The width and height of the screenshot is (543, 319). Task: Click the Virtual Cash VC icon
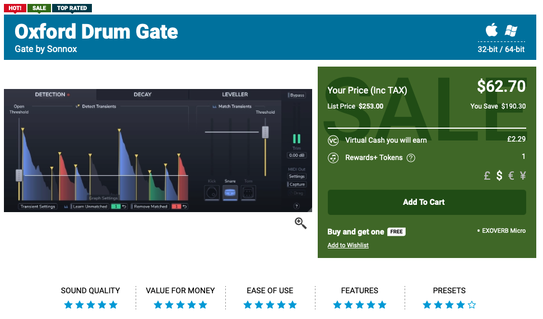point(333,140)
